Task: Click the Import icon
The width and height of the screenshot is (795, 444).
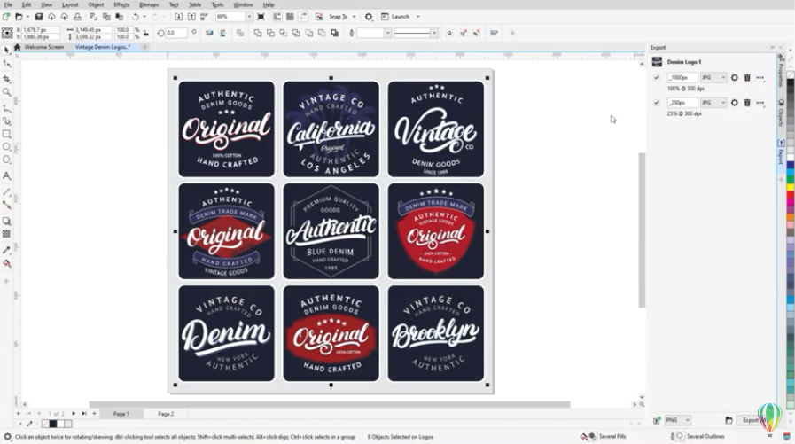Action: click(178, 17)
